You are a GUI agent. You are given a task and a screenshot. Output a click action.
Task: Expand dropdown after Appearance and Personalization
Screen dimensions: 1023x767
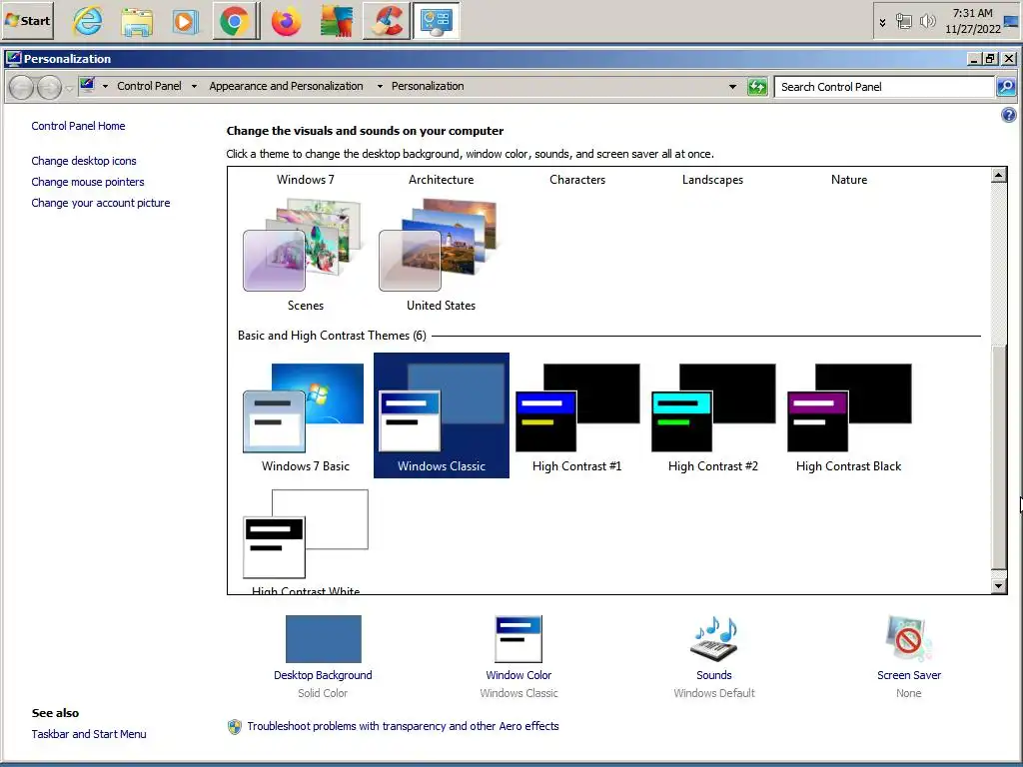(380, 86)
